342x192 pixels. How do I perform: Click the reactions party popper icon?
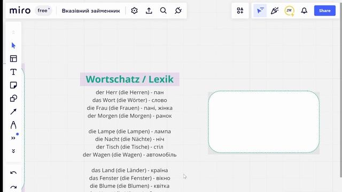tap(275, 11)
